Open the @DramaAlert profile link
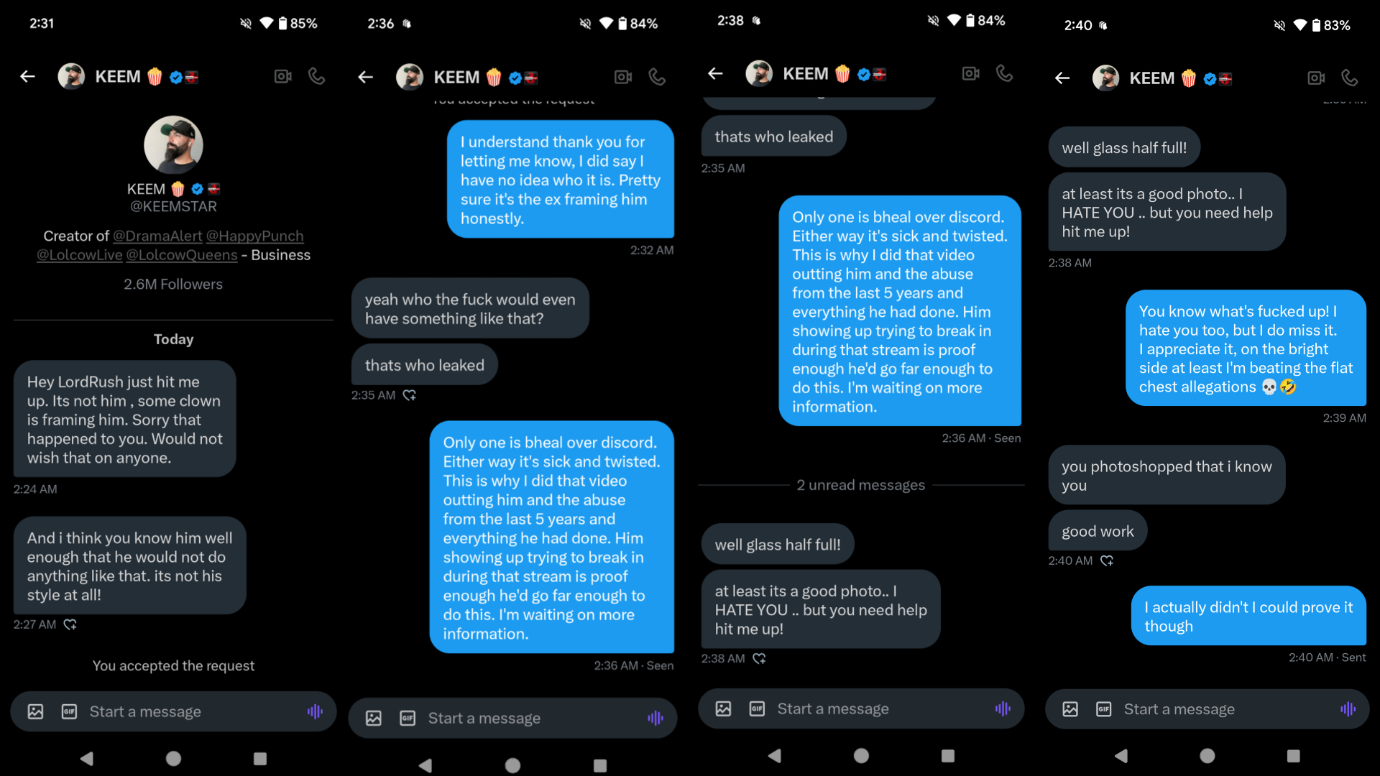 click(x=157, y=236)
